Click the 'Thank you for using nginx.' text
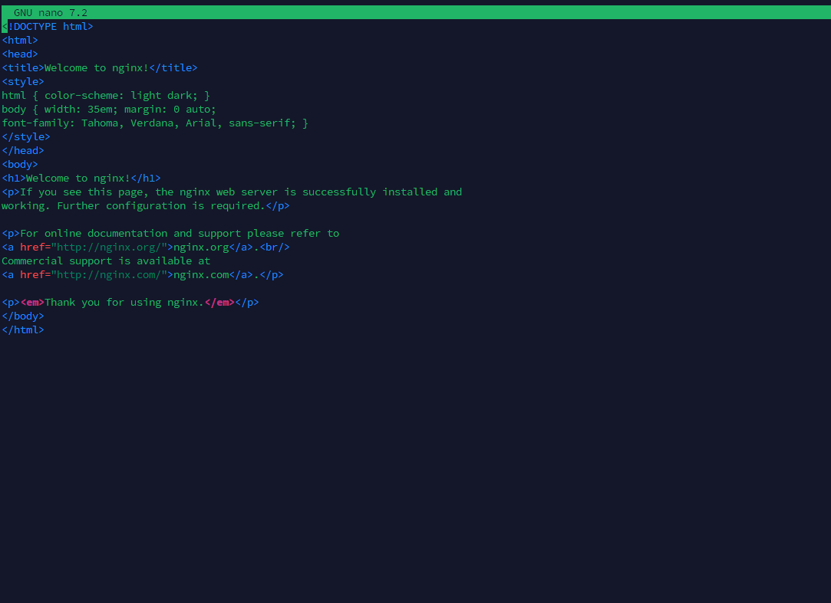The height and width of the screenshot is (603, 831). pos(124,303)
